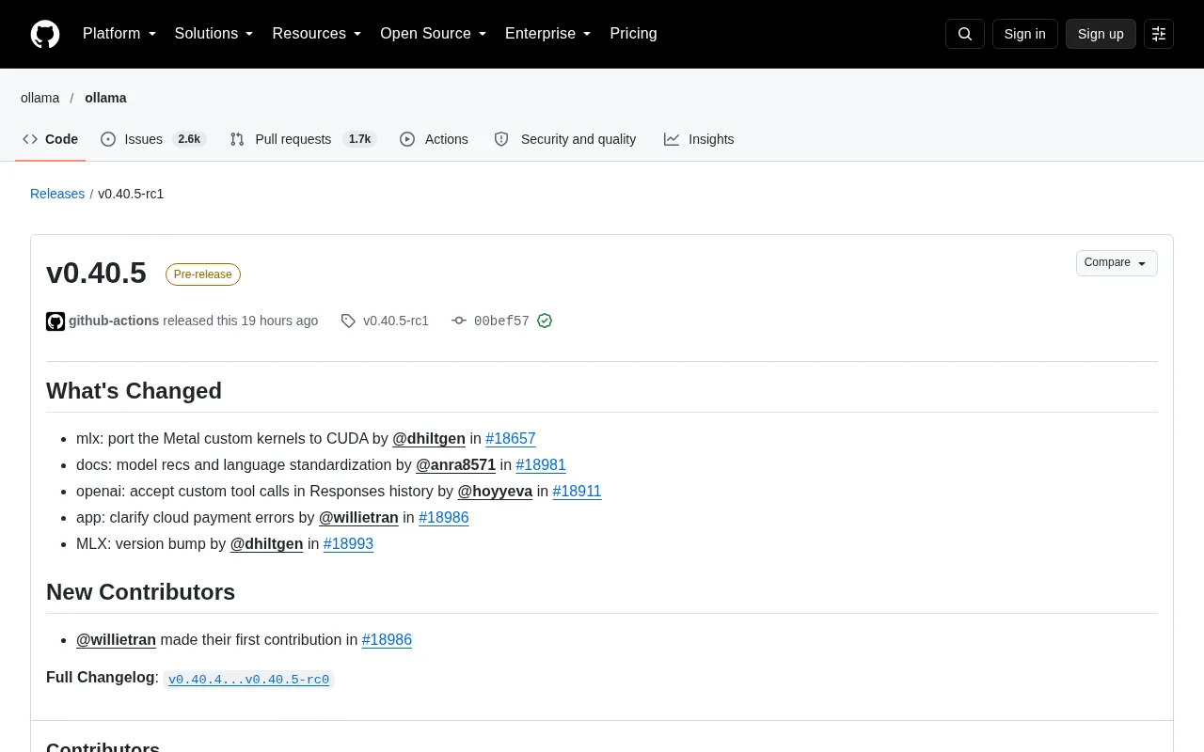
Task: Open pull request #18986 in What's Changed
Action: [444, 518]
